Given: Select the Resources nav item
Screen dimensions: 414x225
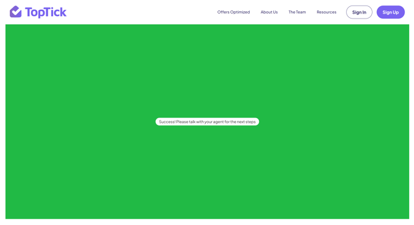Looking at the screenshot, I should point(326,12).
